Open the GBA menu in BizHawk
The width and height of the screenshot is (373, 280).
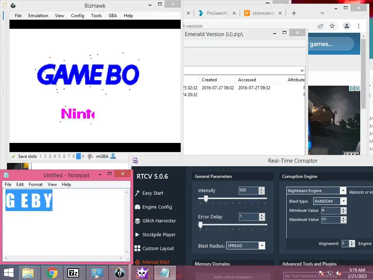113,15
